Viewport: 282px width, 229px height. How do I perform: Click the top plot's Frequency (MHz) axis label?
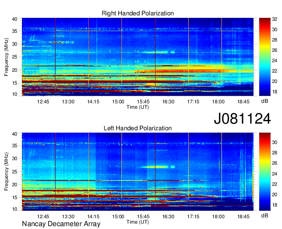tap(6, 57)
